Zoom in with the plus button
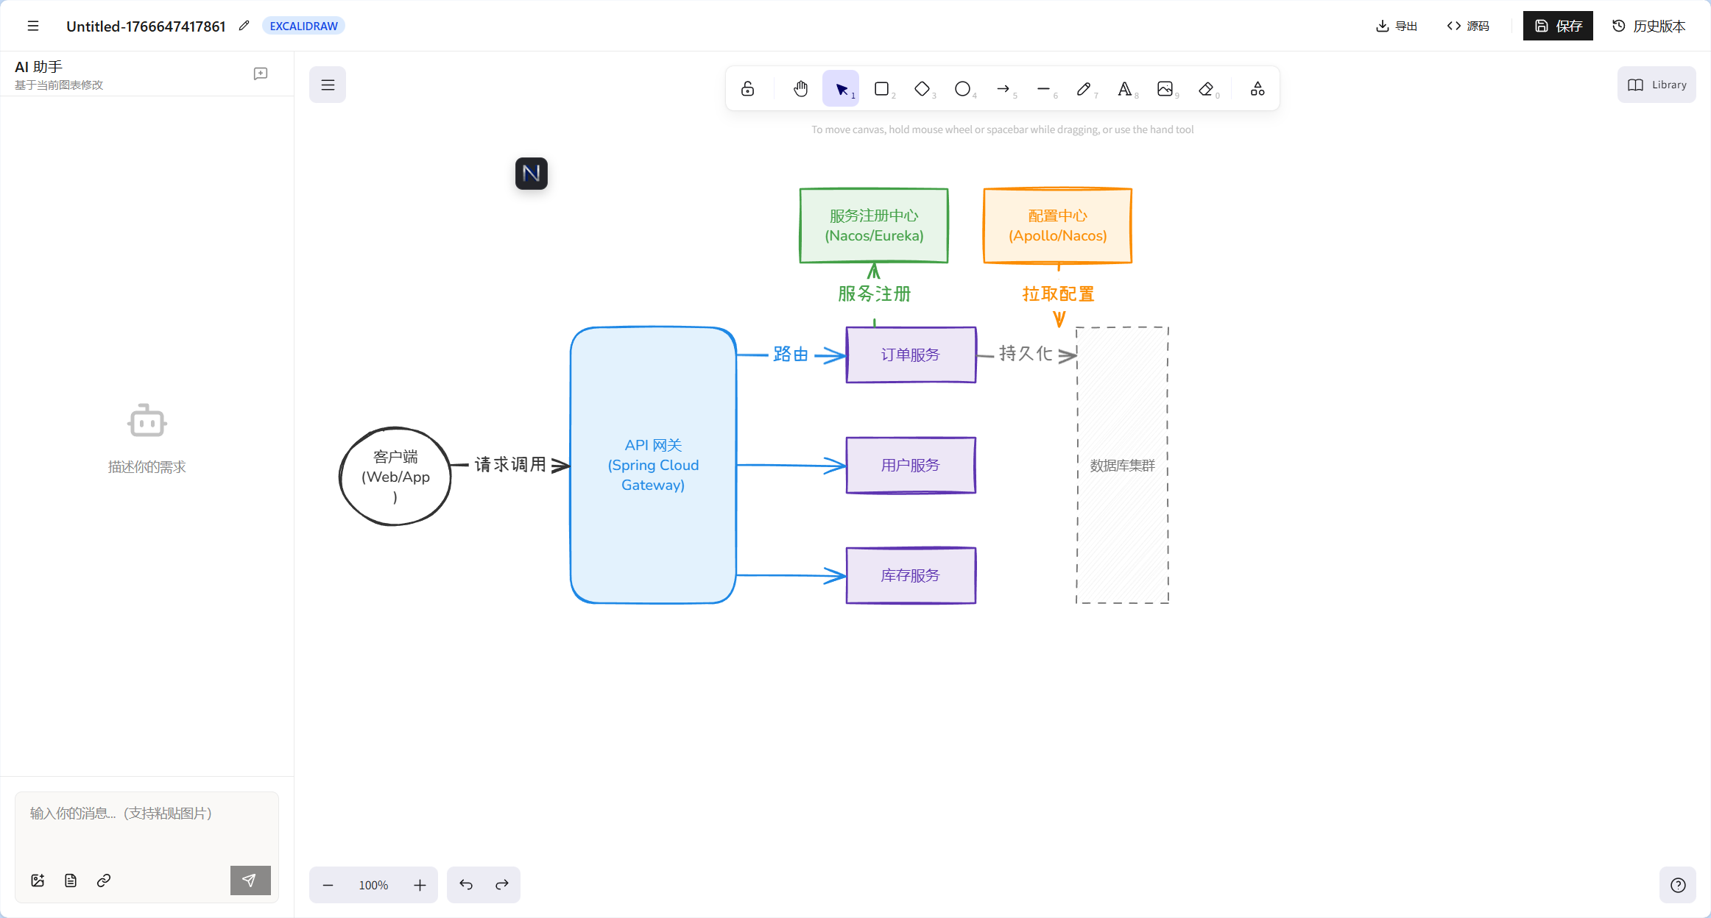Screen dimensions: 1711x918 [420, 885]
